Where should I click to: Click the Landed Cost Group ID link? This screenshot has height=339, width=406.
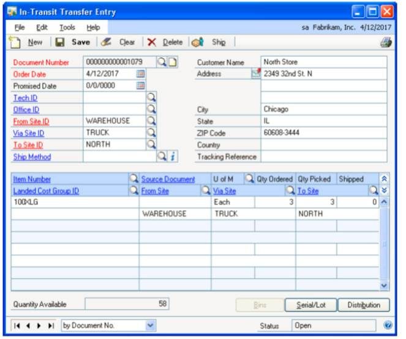point(46,191)
